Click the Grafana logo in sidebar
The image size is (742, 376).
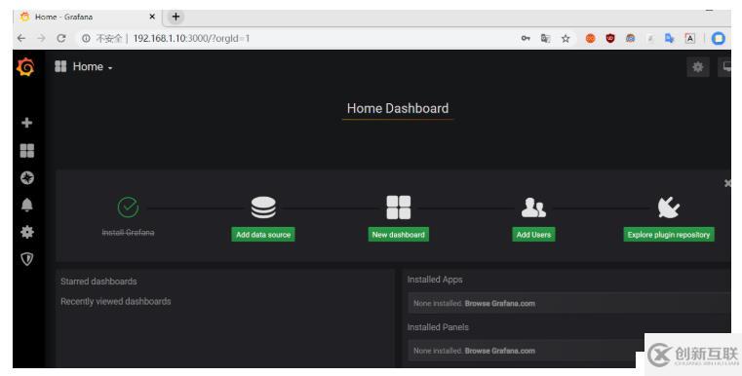(25, 66)
